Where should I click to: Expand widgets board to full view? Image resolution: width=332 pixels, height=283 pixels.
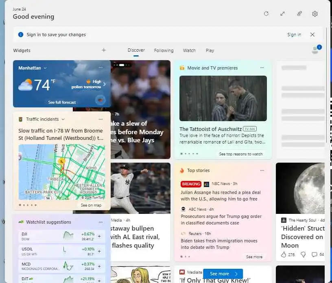tap(282, 14)
